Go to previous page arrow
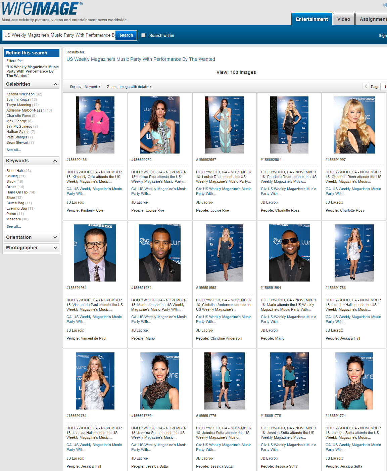Screen dimensions: 387x471 click(366, 86)
